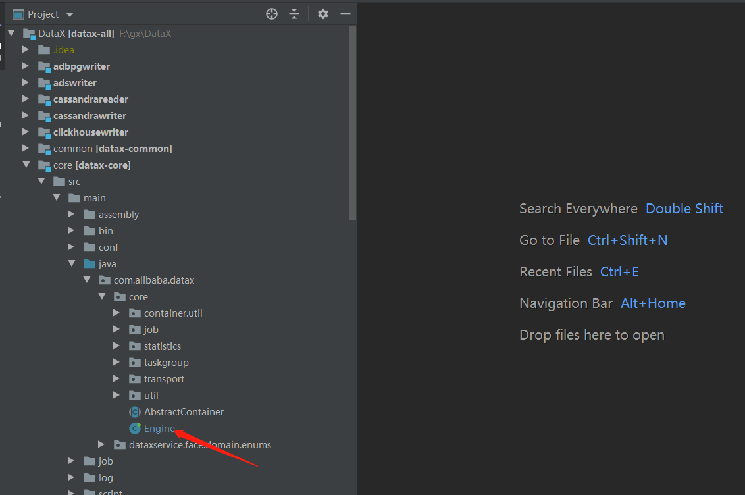This screenshot has height=495, width=745.
Task: Click the statistics package icon
Action: pos(135,346)
